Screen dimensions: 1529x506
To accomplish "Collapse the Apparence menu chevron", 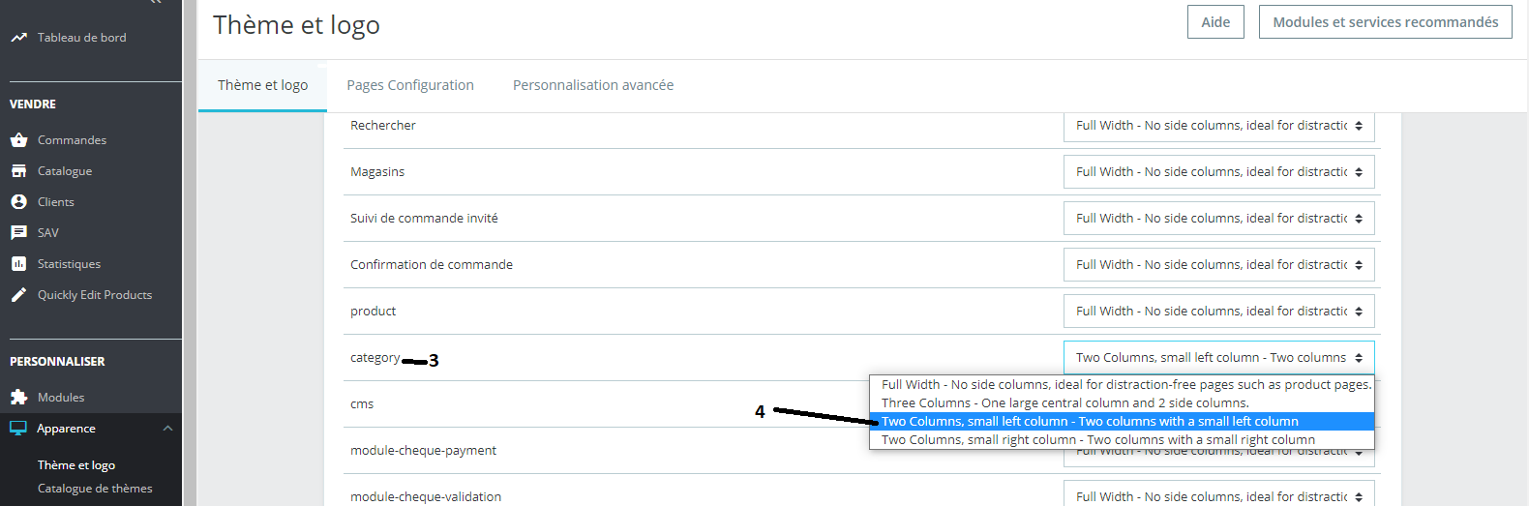I will point(167,429).
